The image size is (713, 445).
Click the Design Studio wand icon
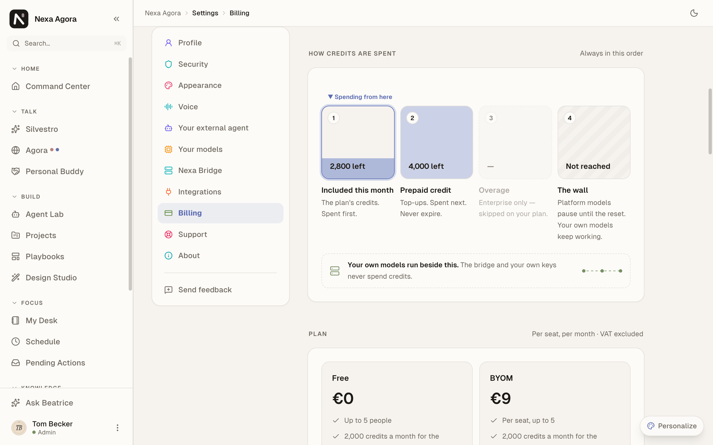click(x=16, y=278)
